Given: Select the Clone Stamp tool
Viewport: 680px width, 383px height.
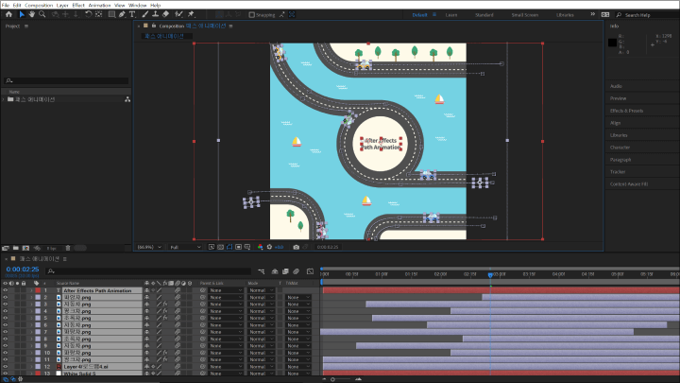Looking at the screenshot, I should pyautogui.click(x=155, y=14).
